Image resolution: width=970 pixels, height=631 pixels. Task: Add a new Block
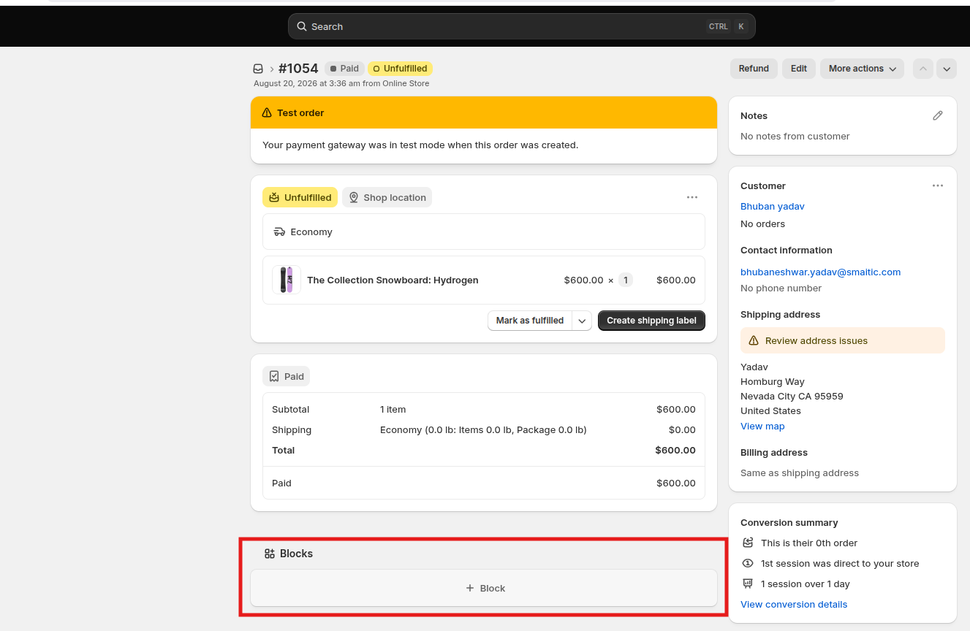coord(484,588)
